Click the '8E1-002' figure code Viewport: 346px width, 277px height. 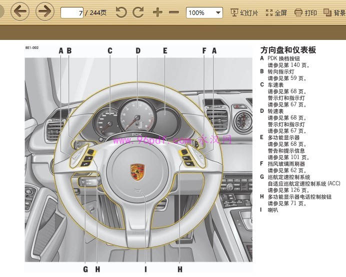pos(32,47)
